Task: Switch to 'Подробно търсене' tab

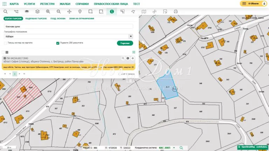Action: click(36, 19)
